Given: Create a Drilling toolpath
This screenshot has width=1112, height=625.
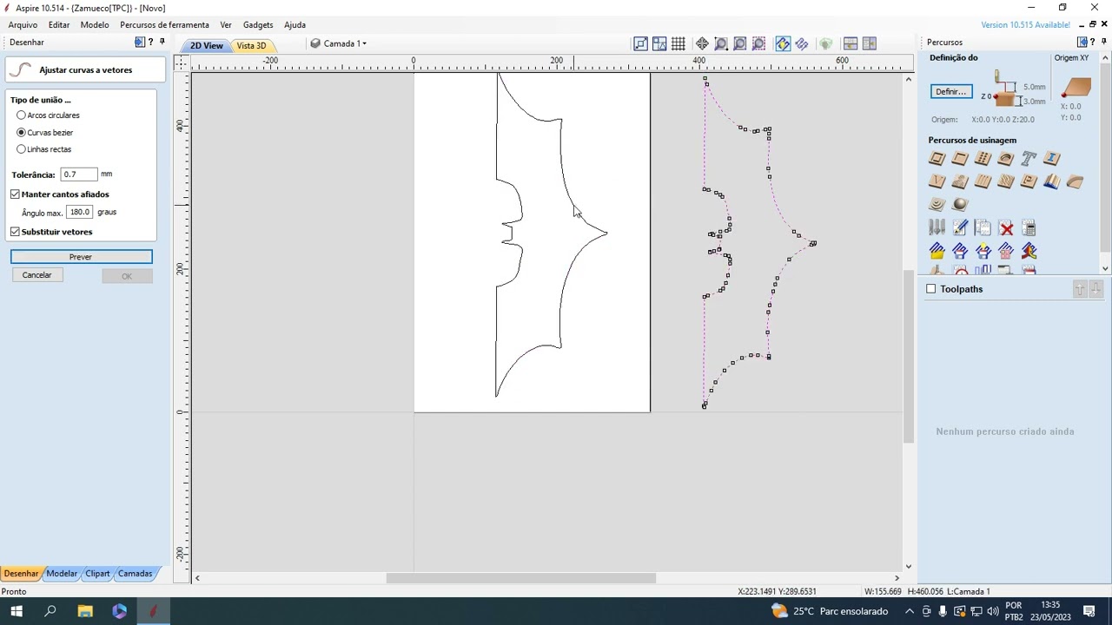Looking at the screenshot, I should pos(983,159).
